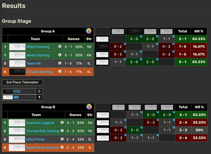The height and width of the screenshot is (154, 211).
Task: Click Group A crosstable Total 5 - 1 first row
Action: (x=183, y=39)
